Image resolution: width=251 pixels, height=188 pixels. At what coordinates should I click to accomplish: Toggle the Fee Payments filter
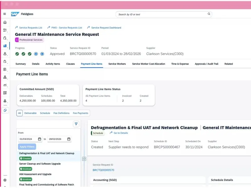pyautogui.click(x=81, y=113)
